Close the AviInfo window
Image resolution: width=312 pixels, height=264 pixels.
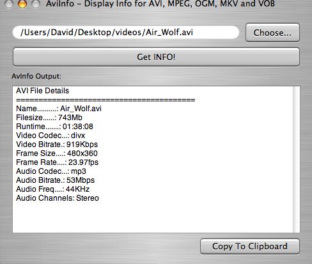[x=9, y=4]
